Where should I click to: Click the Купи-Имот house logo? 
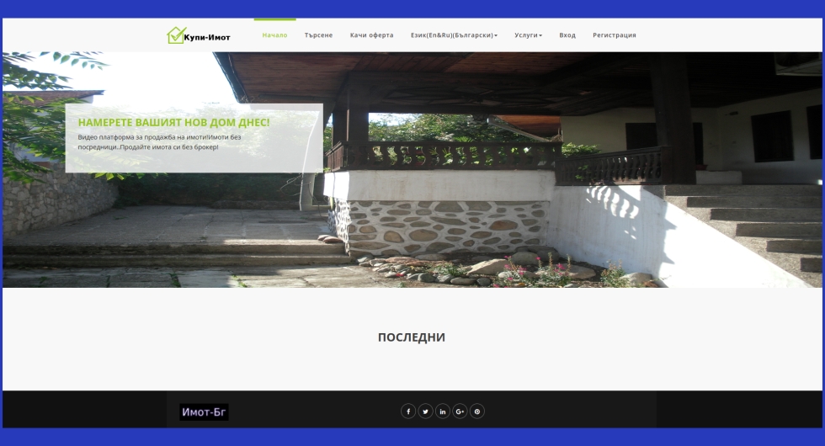point(175,35)
